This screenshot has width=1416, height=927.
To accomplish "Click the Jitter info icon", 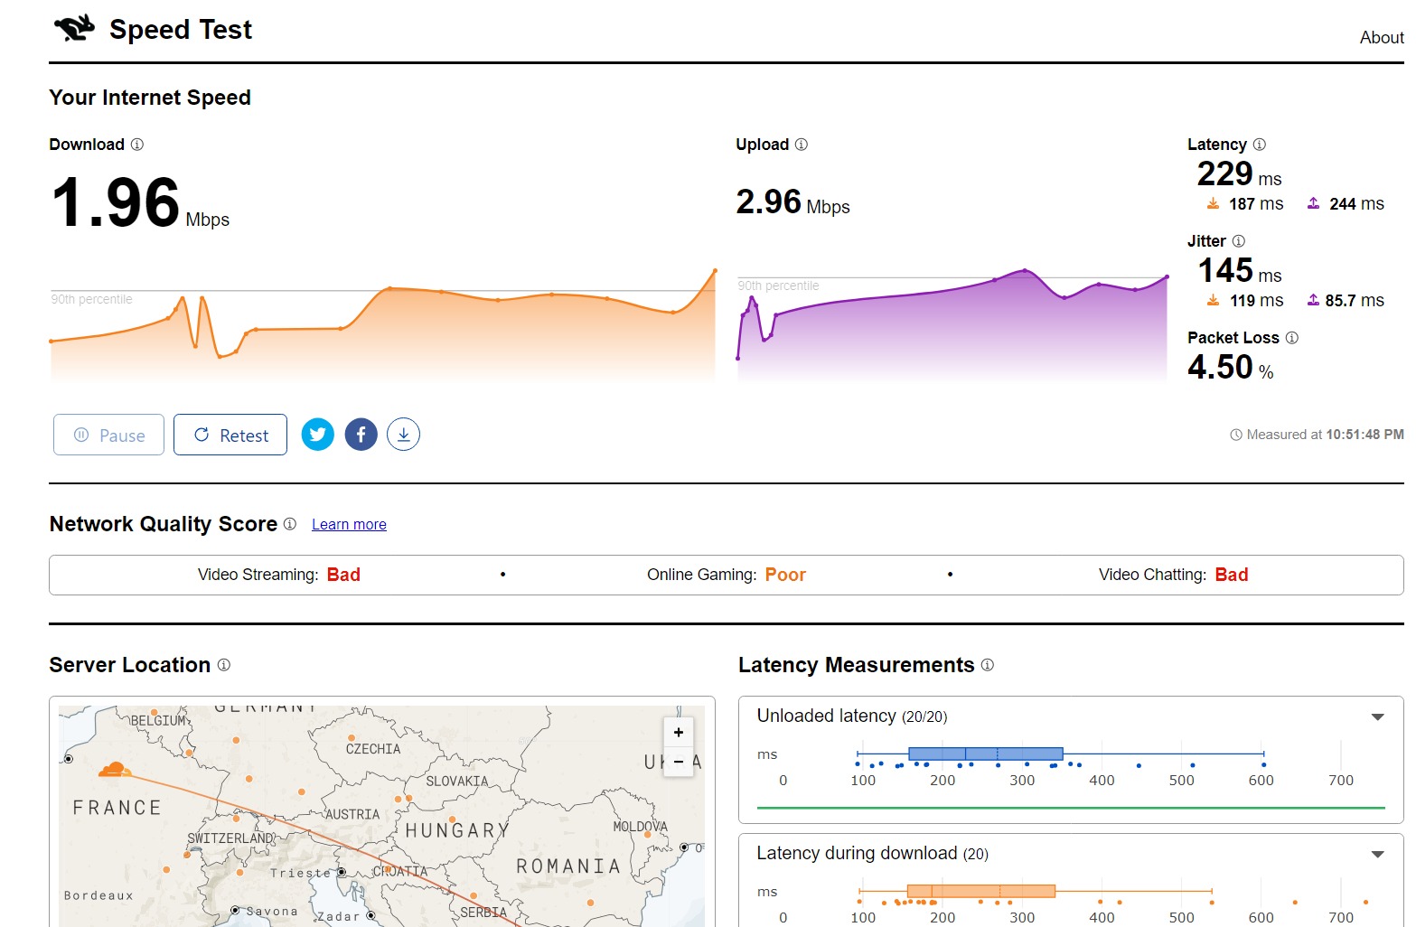I will pyautogui.click(x=1239, y=241).
